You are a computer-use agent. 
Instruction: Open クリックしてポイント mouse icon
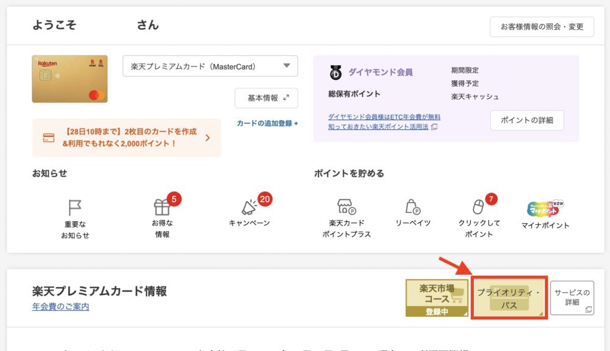478,207
